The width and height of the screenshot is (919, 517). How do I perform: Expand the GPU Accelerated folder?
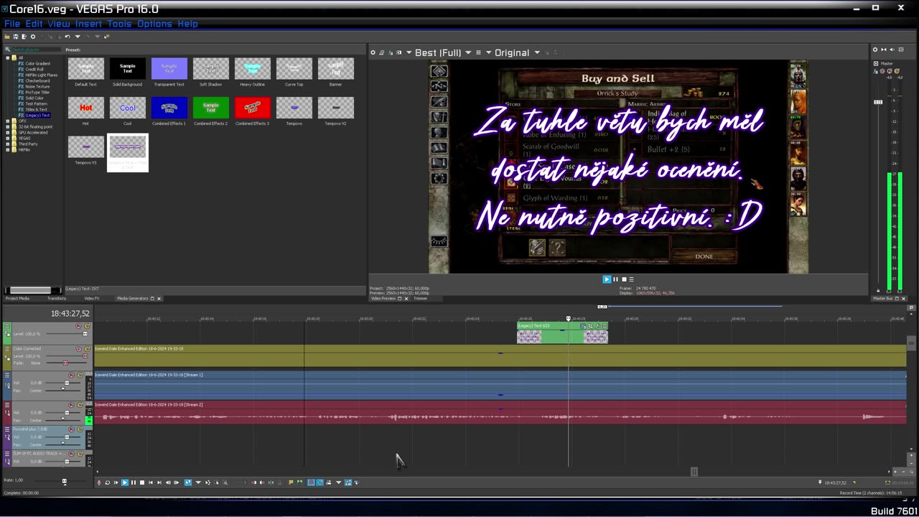(x=7, y=133)
